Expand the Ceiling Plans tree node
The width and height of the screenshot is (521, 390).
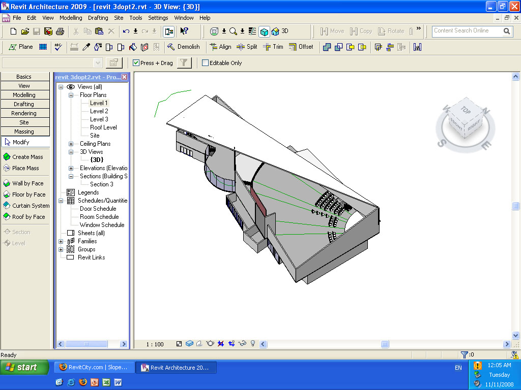(x=71, y=144)
